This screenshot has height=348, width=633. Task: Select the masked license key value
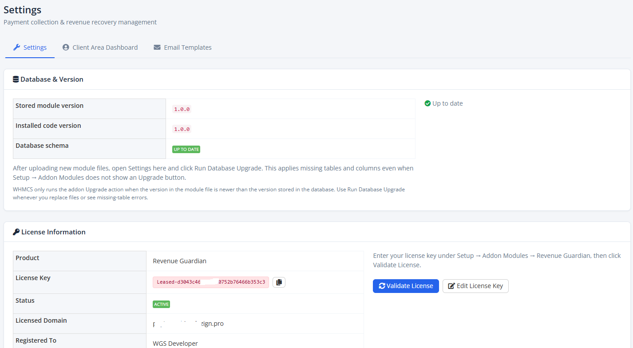(211, 282)
